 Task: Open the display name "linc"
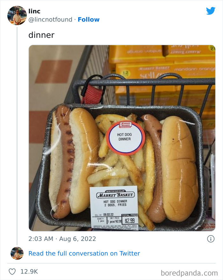34,11
